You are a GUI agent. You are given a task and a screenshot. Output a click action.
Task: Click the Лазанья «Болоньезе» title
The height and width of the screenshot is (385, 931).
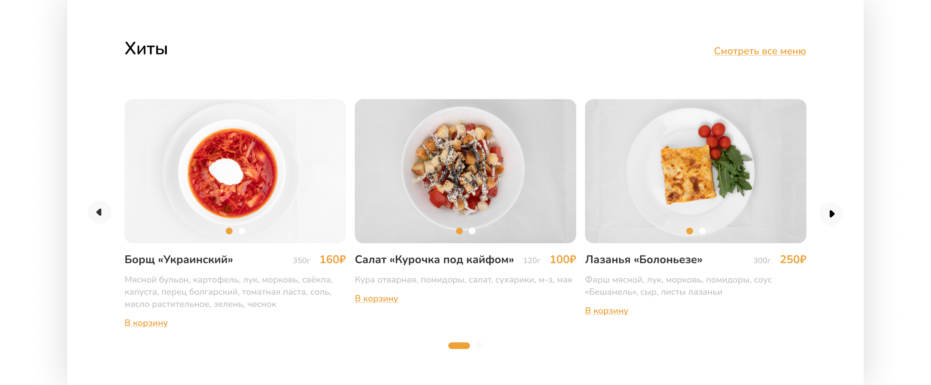pos(644,260)
